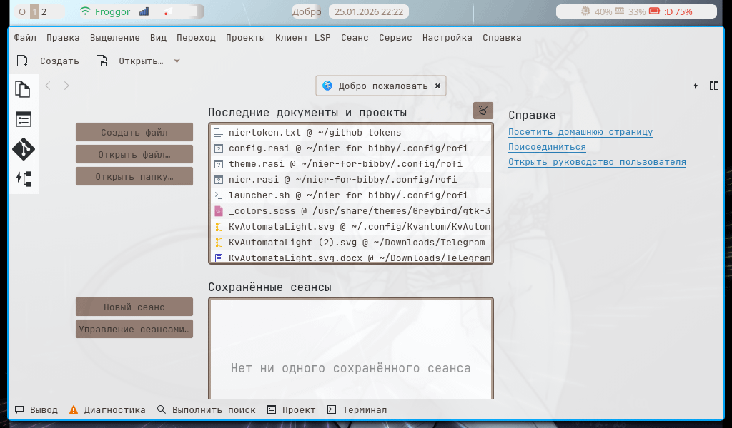Image resolution: width=732 pixels, height=428 pixels.
Task: Clear recent documents with broom icon
Action: coord(483,111)
